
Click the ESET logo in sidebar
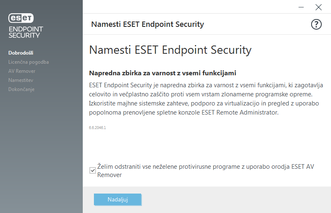click(21, 18)
